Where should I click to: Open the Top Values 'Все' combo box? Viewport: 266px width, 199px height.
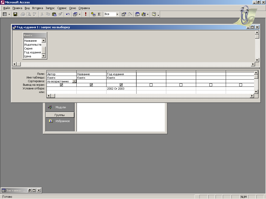111,14
